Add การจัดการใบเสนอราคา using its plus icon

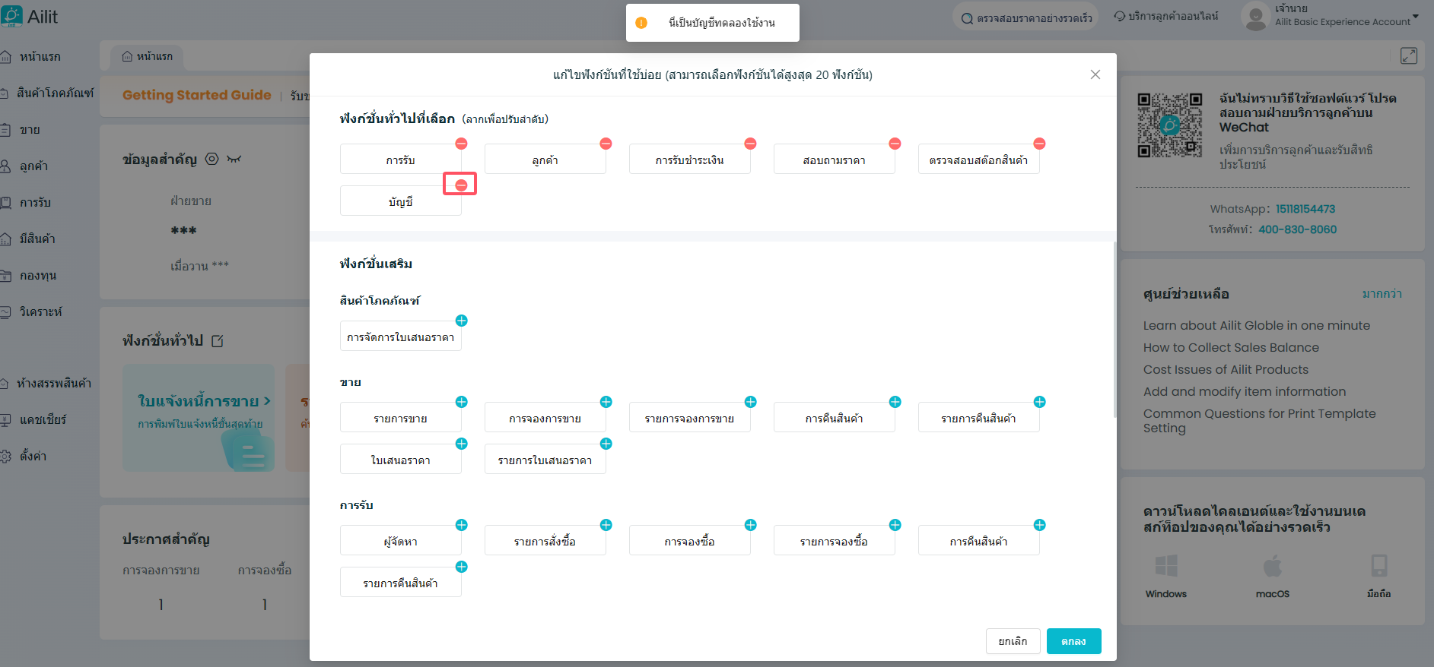click(461, 321)
